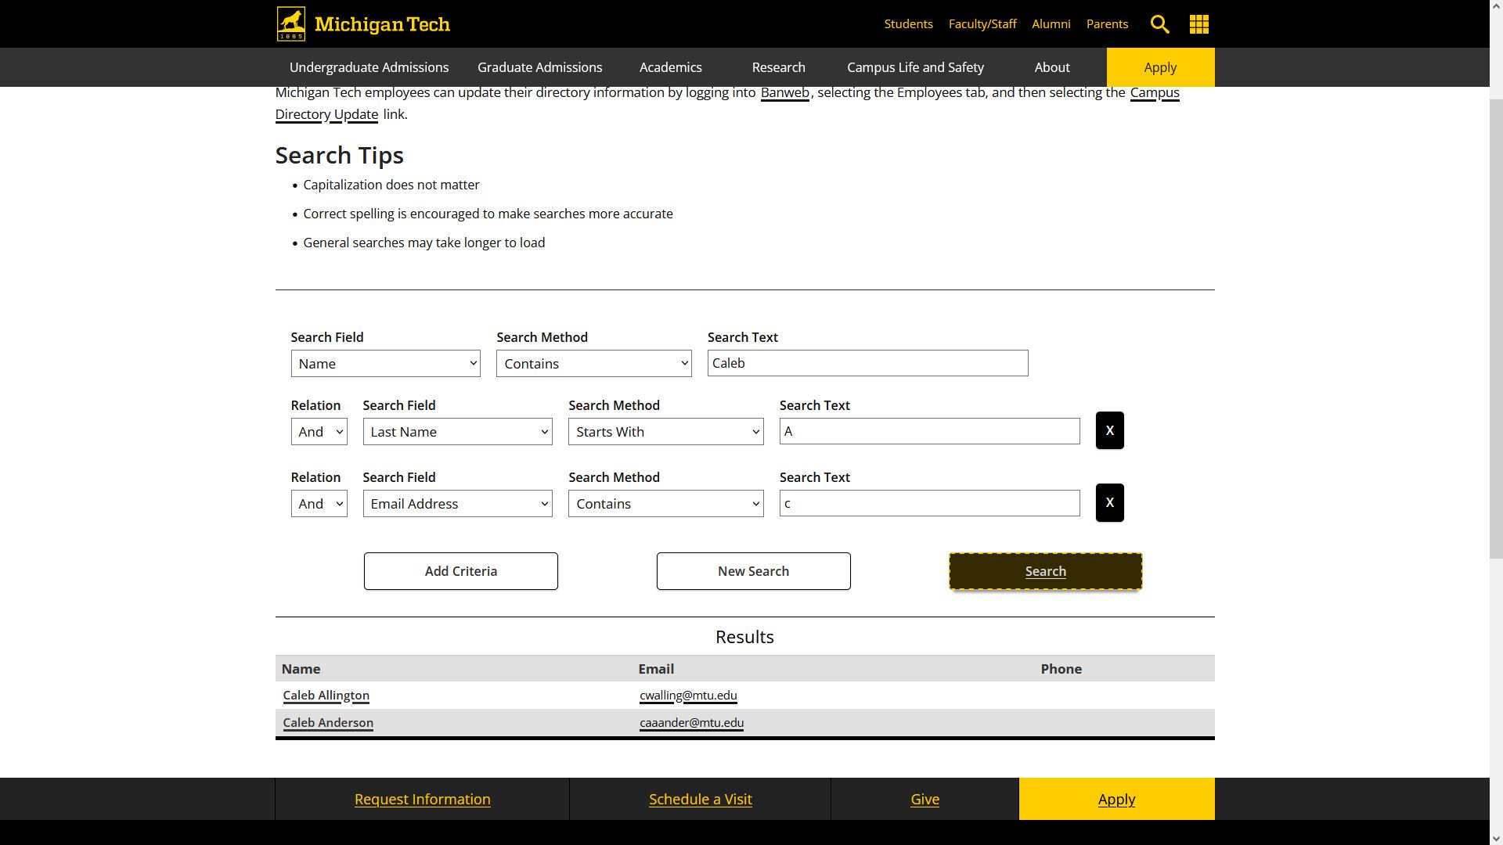Viewport: 1503px width, 845px height.
Task: Click the search icon in the top navigation
Action: pos(1159,23)
